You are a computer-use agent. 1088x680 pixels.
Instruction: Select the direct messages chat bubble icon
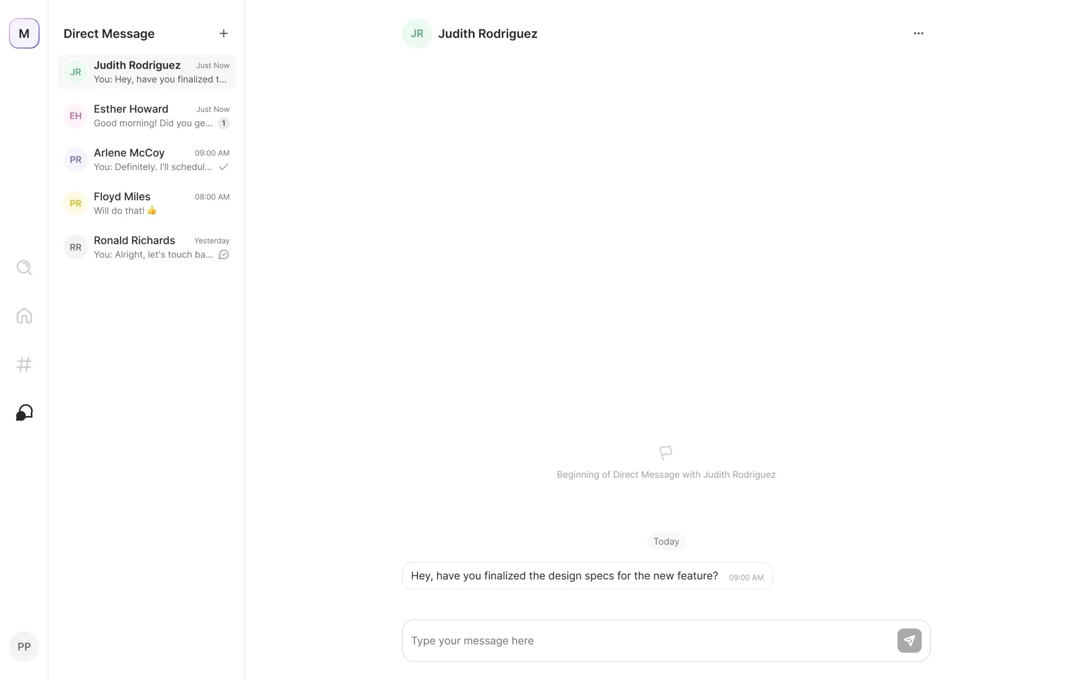(x=24, y=412)
